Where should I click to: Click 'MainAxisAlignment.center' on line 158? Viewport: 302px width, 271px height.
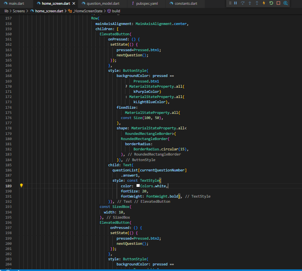coord(161,24)
